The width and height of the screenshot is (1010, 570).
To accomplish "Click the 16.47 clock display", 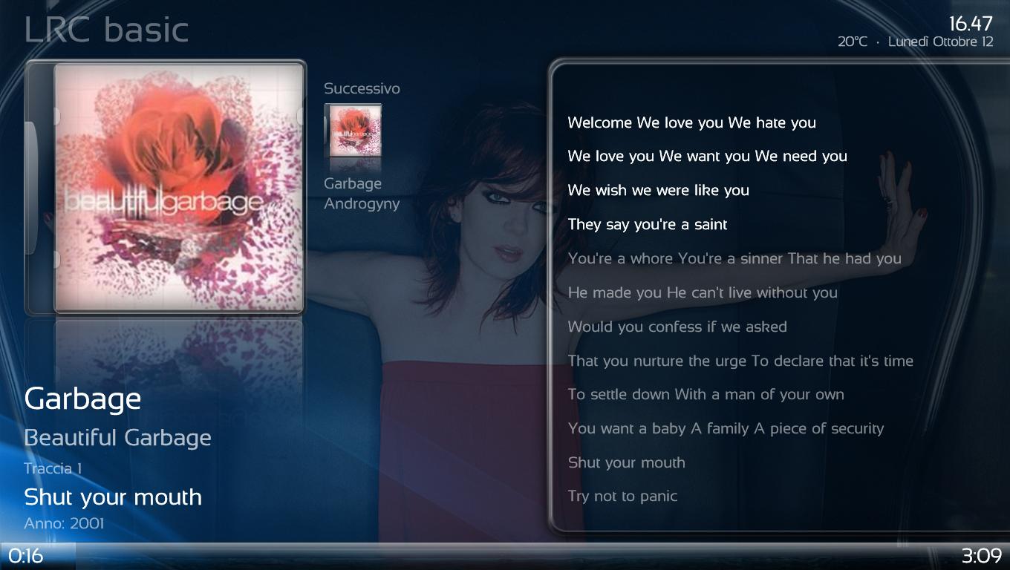I will coord(971,24).
